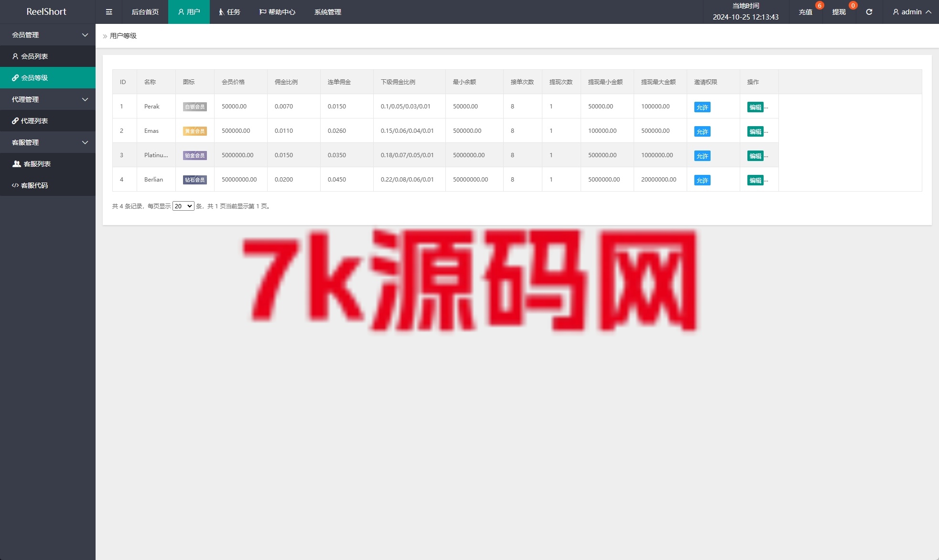Collapse the 客服管理 sidebar group

pos(48,142)
